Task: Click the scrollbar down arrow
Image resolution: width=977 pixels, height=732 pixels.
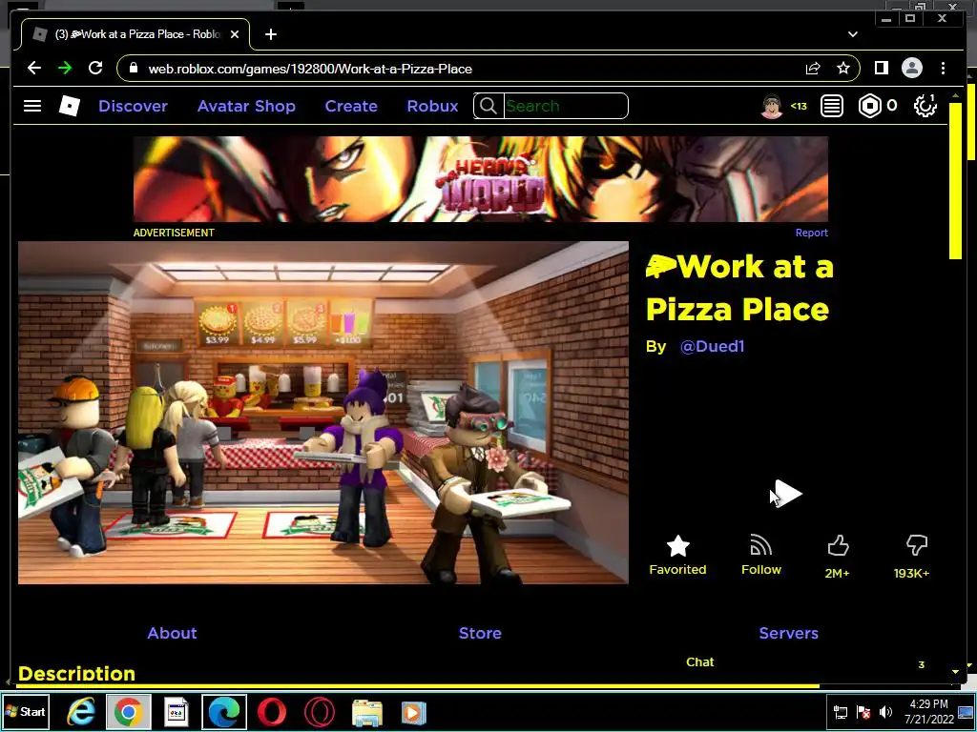Action: (955, 672)
